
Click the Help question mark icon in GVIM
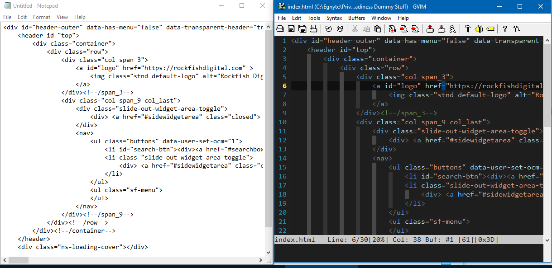(x=505, y=29)
